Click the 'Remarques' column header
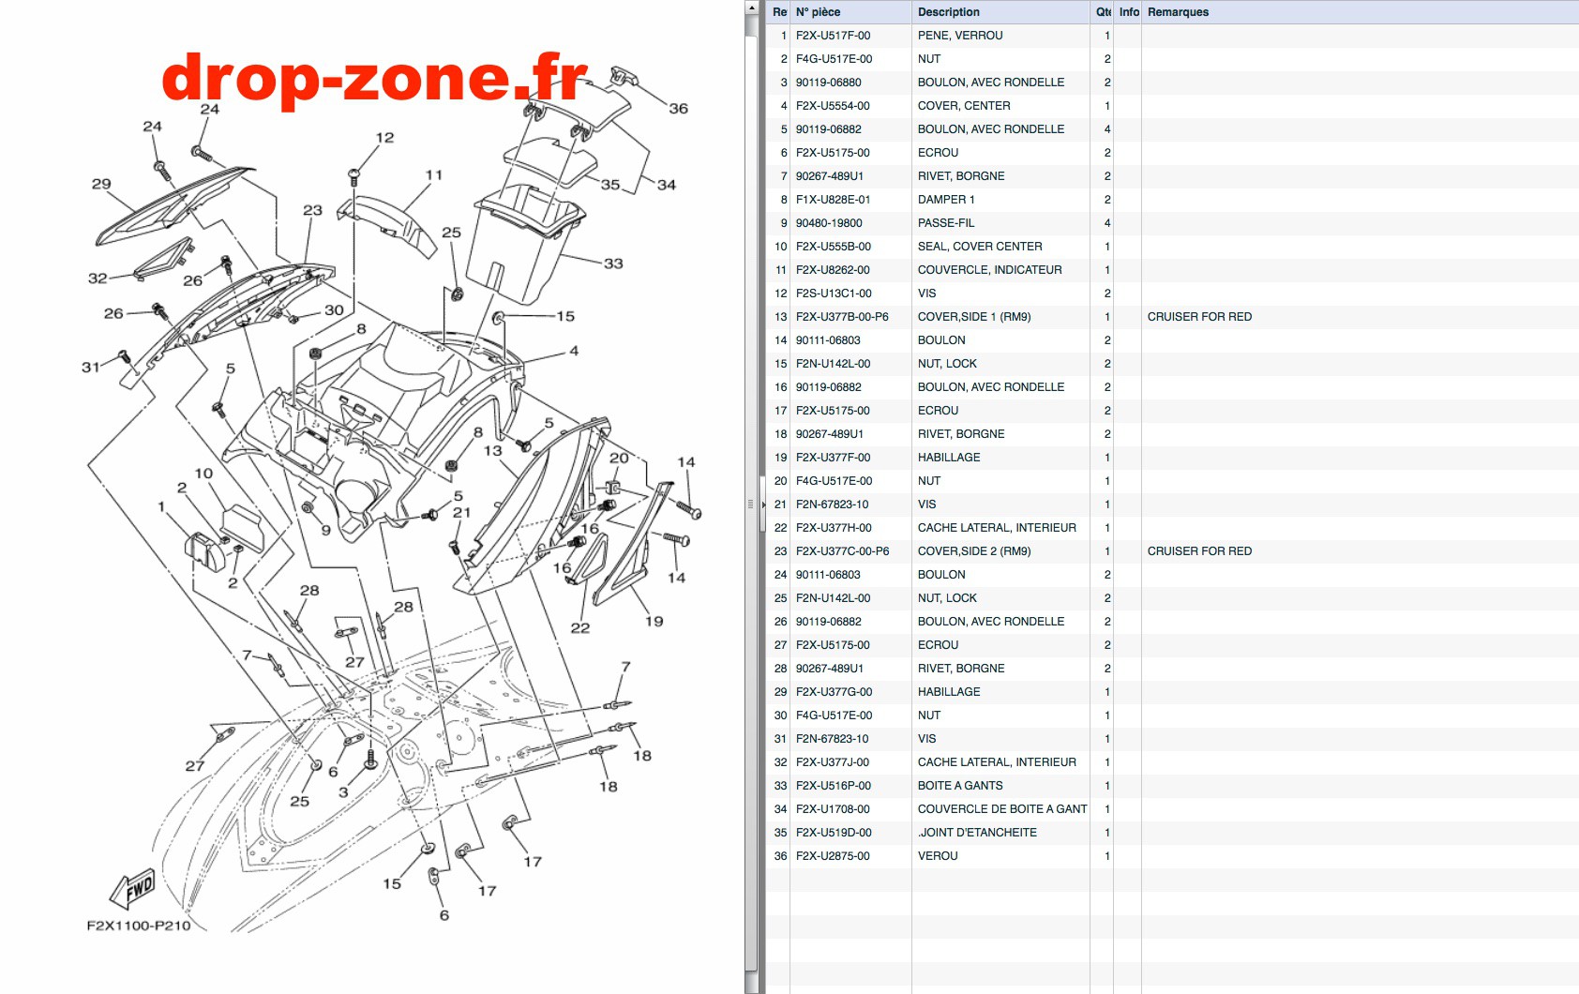 click(x=1360, y=12)
